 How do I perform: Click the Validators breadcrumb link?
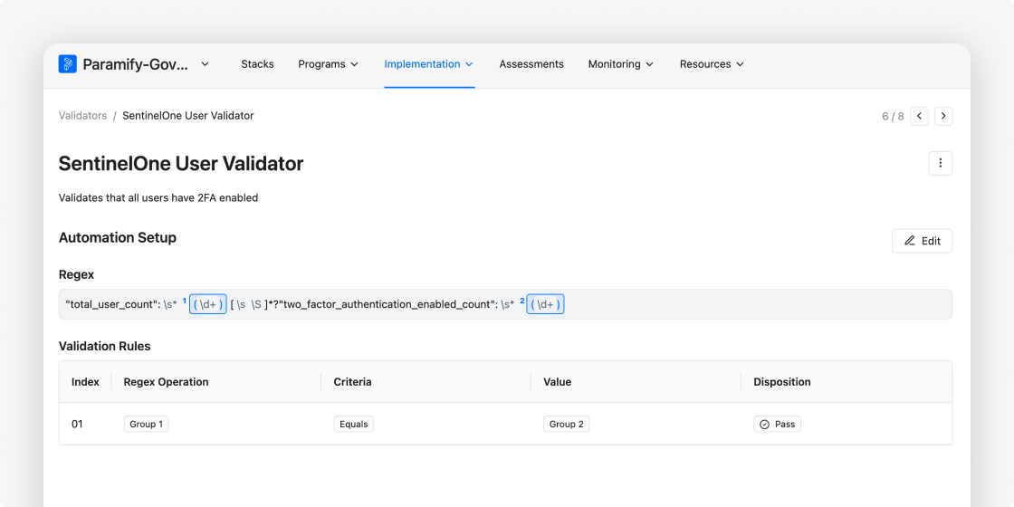(x=82, y=116)
